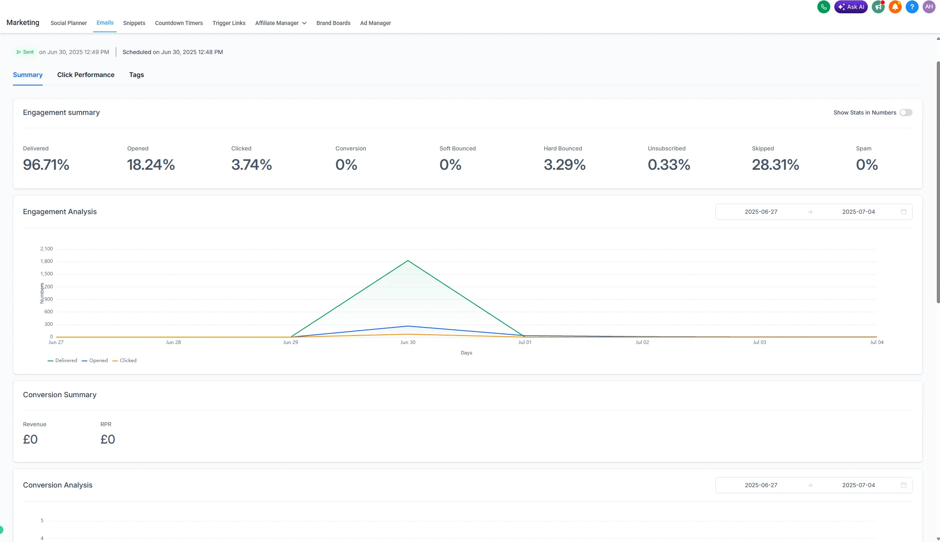The width and height of the screenshot is (940, 542).
Task: Click the vertical page scrollbar
Action: (x=938, y=182)
